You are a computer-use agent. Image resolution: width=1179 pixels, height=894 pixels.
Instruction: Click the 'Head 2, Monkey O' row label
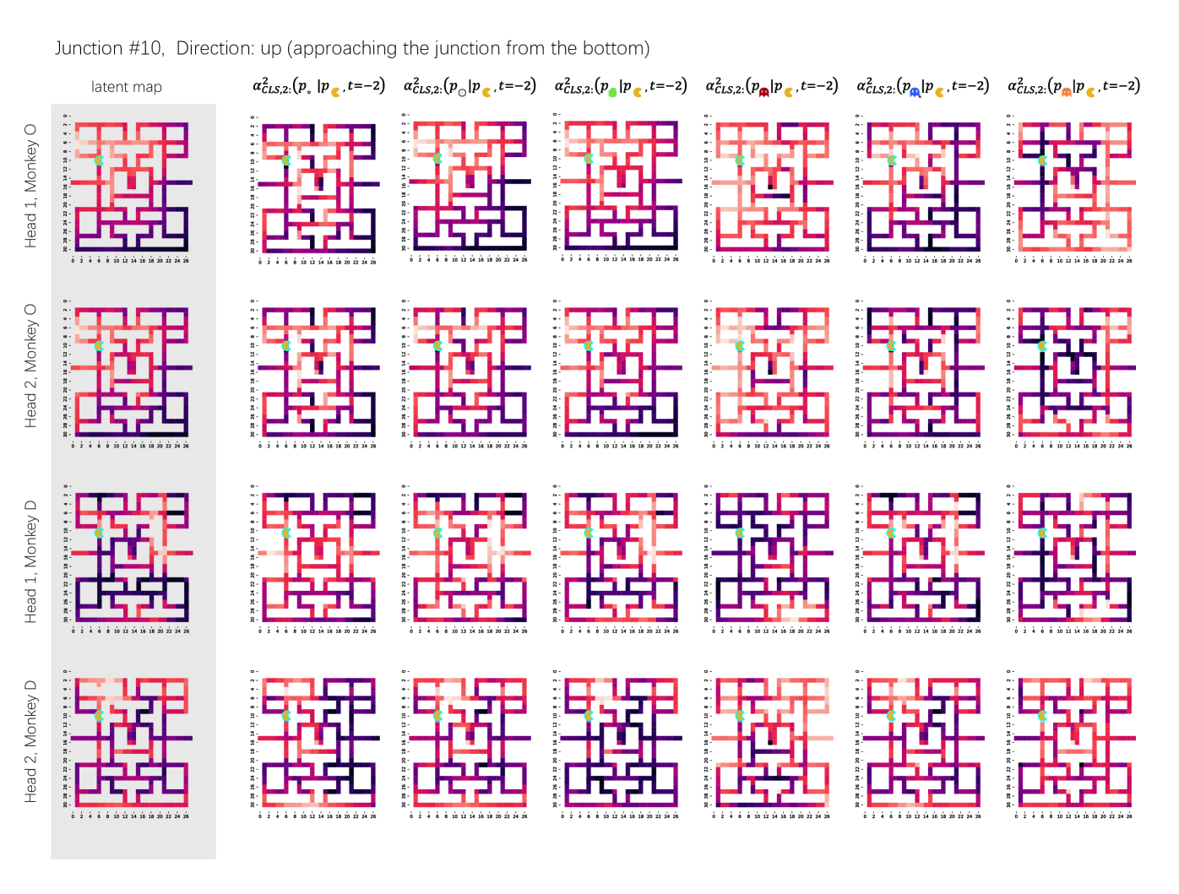(x=30, y=366)
